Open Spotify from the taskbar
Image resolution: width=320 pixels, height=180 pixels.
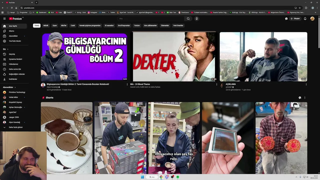tap(178, 177)
